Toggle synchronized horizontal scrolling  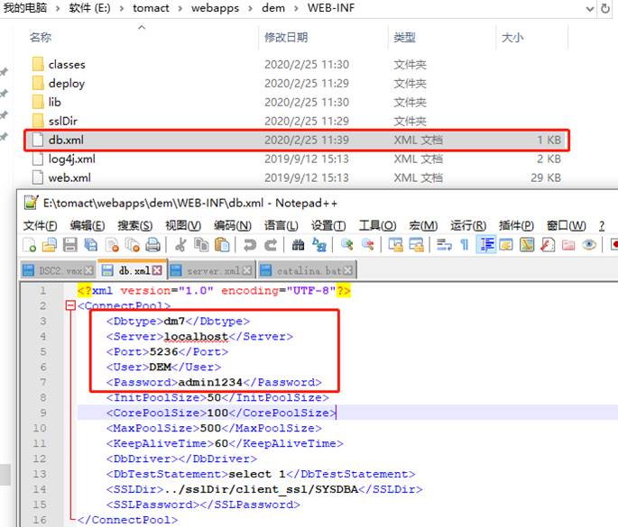tap(416, 245)
